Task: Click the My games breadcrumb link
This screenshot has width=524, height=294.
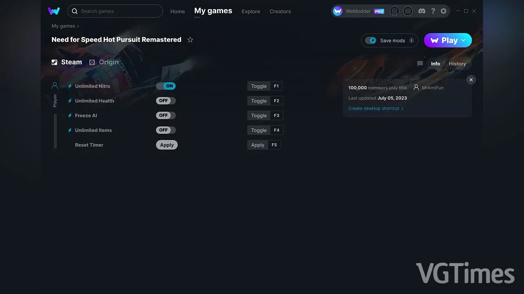Action: pos(63,26)
